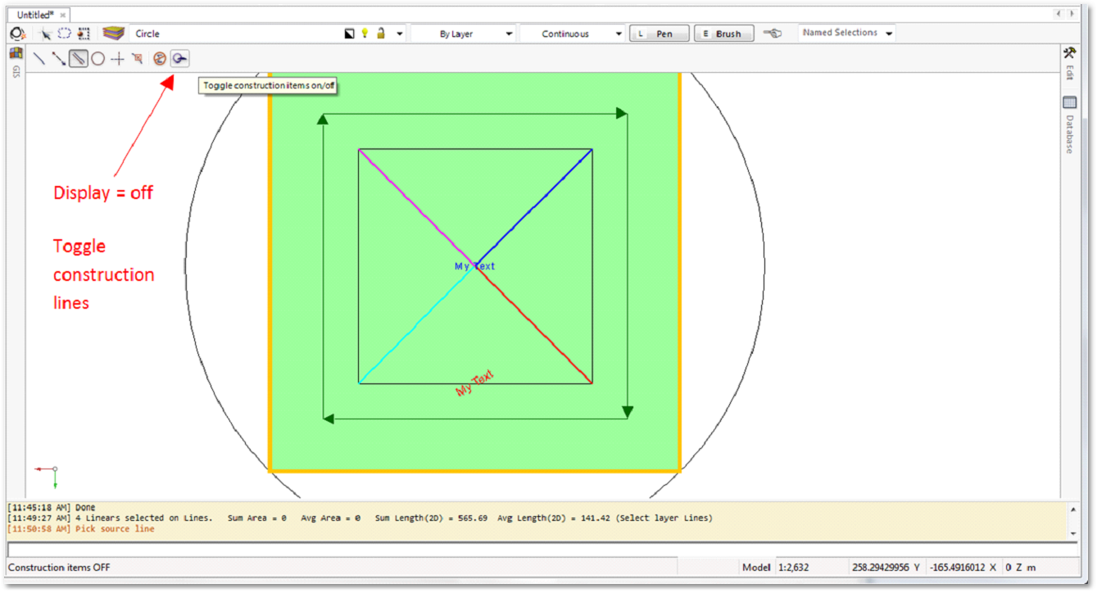Select the line drawing tool
The height and width of the screenshot is (593, 1097).
pos(39,58)
